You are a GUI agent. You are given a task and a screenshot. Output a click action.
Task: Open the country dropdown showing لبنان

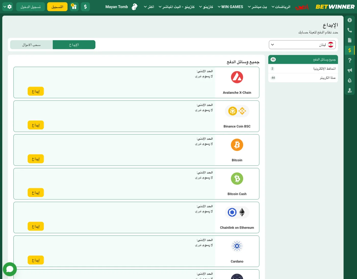click(302, 45)
